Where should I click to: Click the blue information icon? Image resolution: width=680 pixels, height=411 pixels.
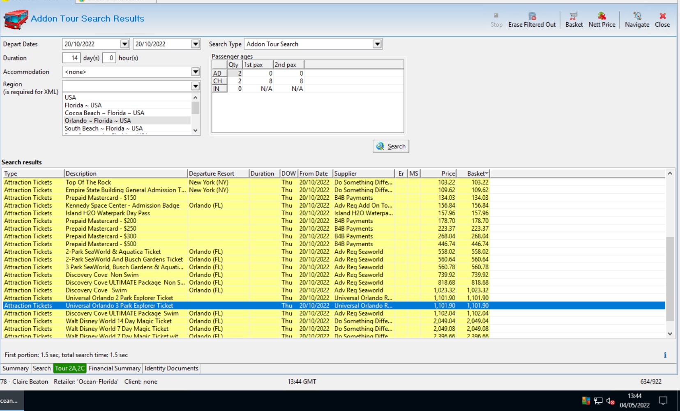pos(665,355)
